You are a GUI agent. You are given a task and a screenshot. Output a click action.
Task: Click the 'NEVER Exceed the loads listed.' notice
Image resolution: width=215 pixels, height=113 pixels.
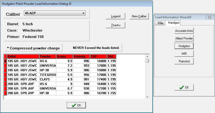point(96,48)
